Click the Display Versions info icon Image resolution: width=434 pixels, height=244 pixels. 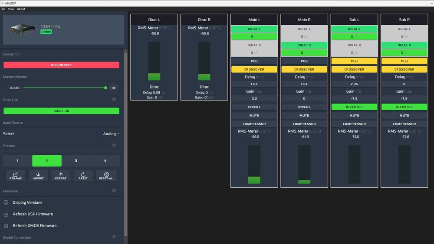point(6,202)
